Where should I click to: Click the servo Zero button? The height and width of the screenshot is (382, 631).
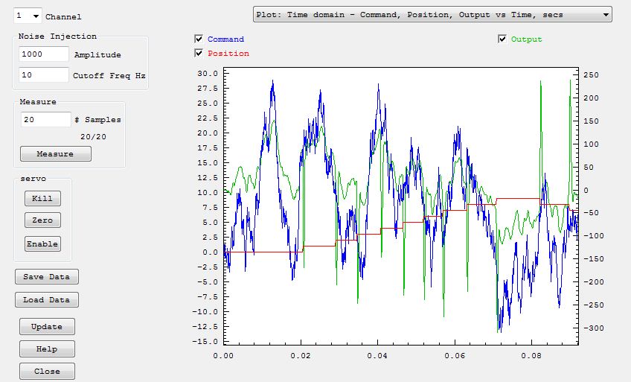[42, 221]
